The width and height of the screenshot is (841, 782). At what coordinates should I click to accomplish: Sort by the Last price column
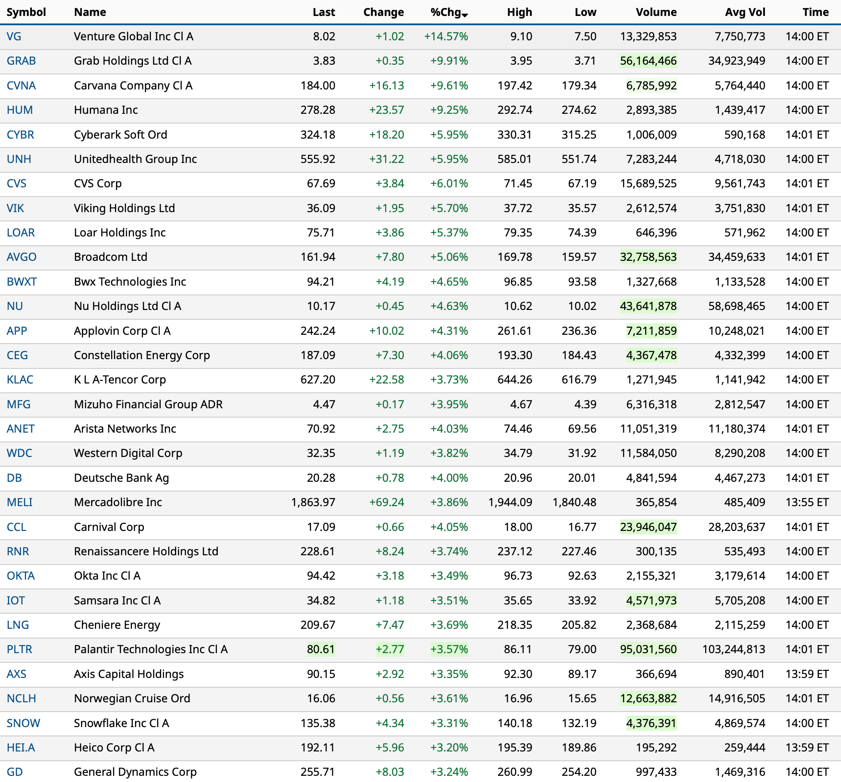324,12
